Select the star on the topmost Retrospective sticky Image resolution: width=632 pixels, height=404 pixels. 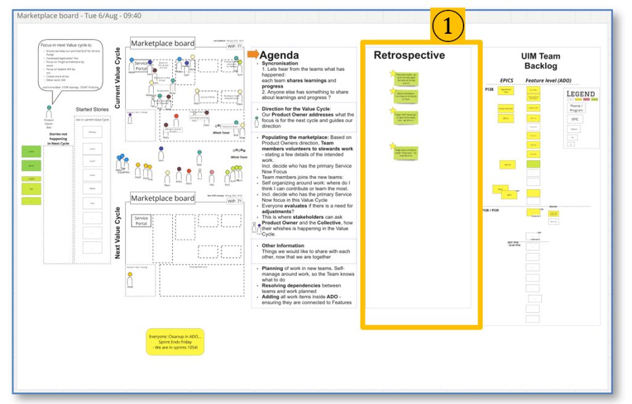tap(393, 73)
